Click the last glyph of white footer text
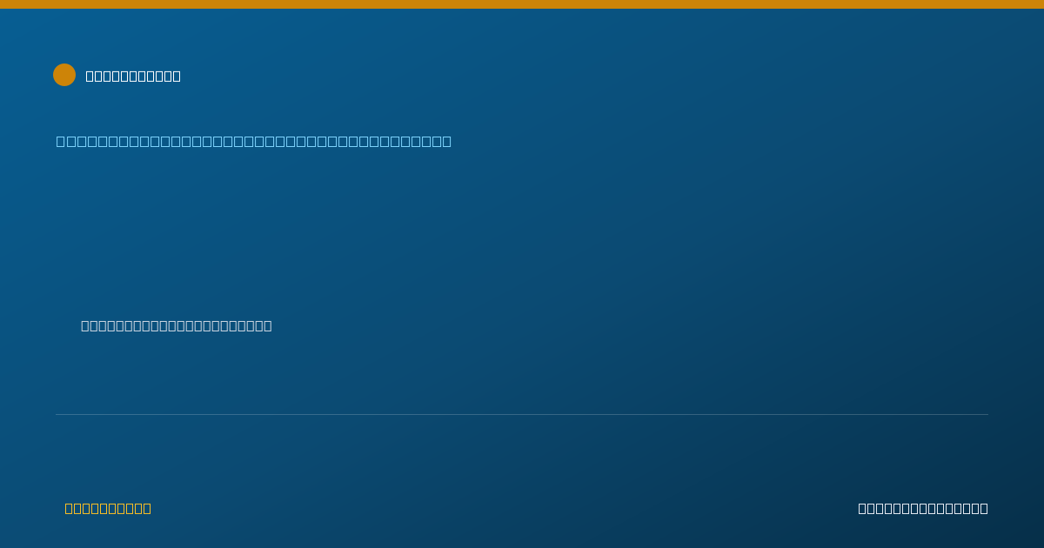 (x=984, y=508)
